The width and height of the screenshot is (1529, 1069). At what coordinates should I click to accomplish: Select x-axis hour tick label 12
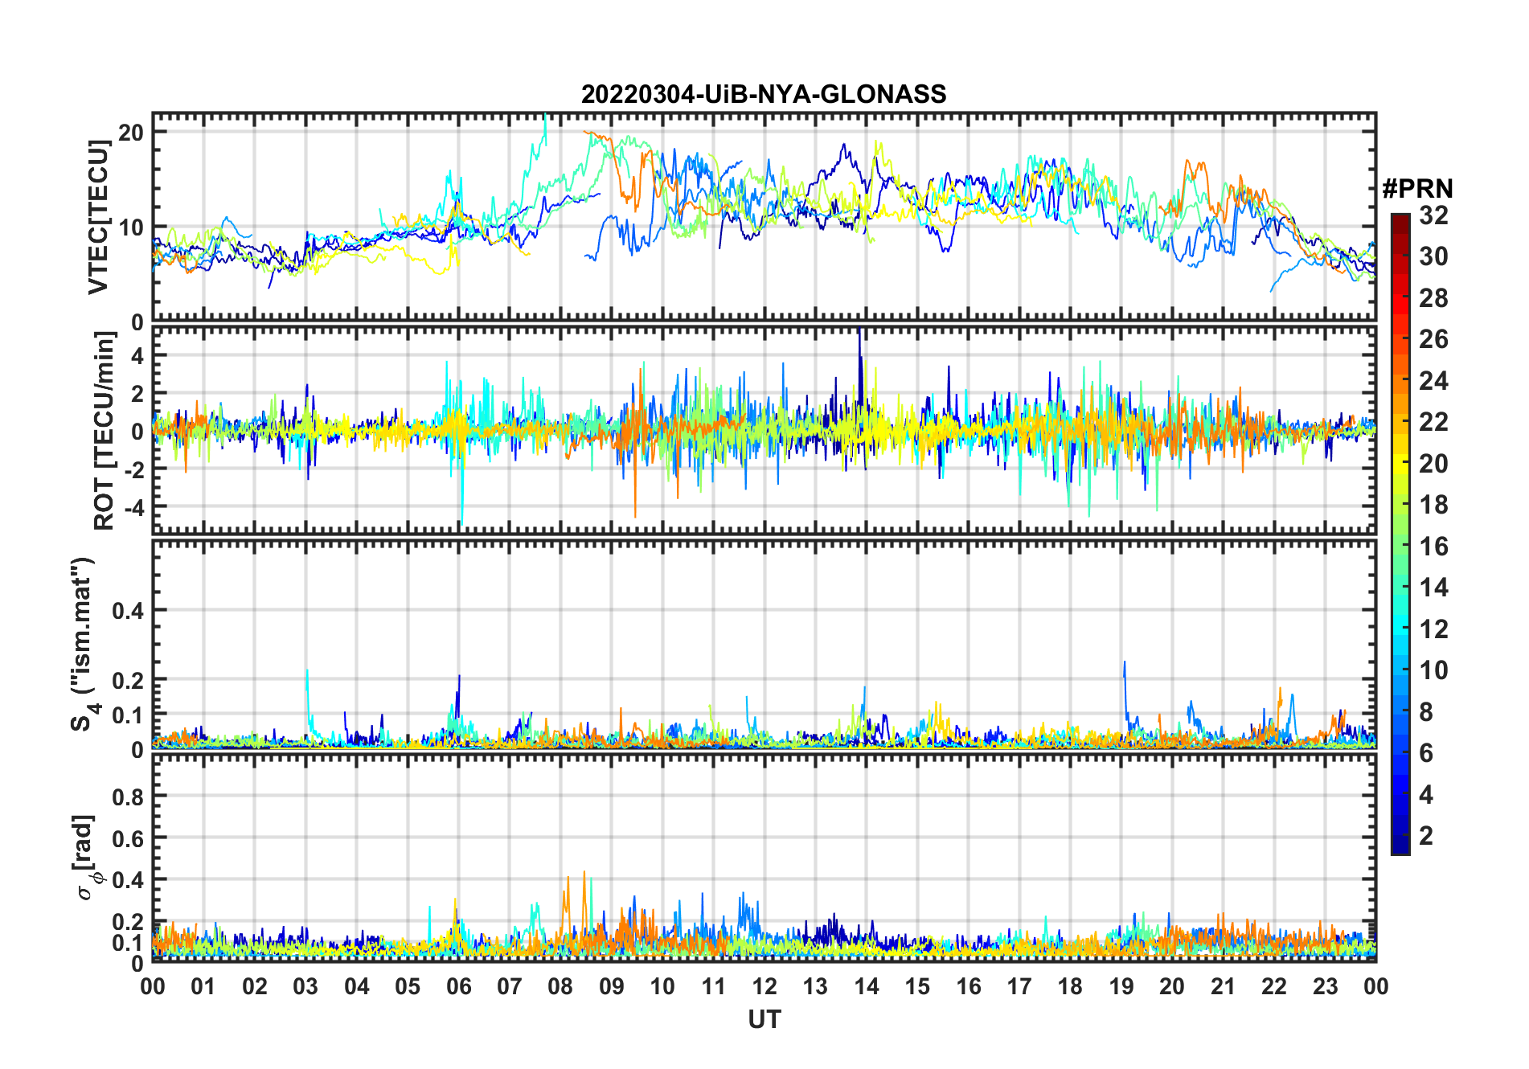click(764, 986)
